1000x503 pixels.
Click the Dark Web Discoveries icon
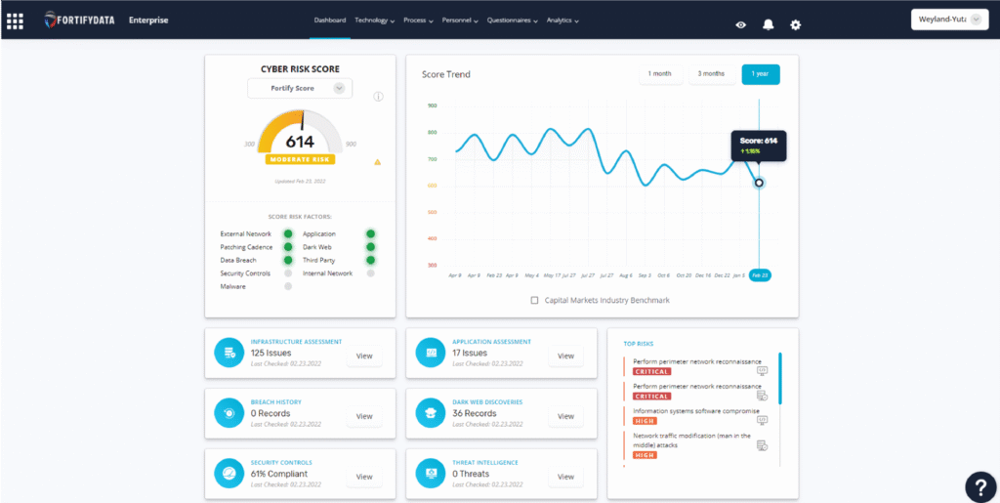[431, 414]
